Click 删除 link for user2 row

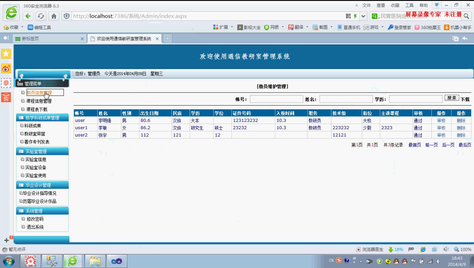click(x=461, y=135)
